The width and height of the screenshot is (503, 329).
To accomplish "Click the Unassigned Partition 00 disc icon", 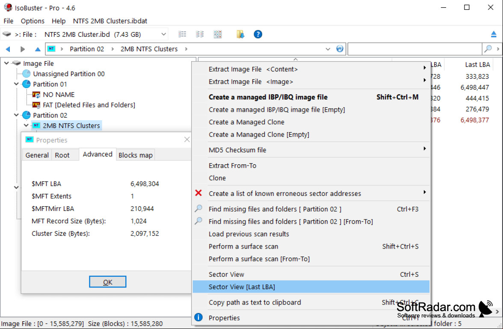I will 27,74.
